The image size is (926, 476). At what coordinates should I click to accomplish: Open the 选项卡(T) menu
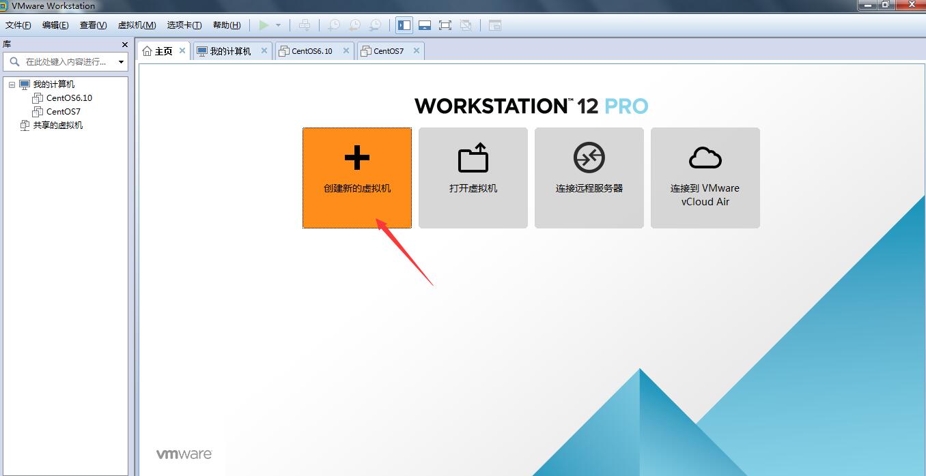pos(184,25)
